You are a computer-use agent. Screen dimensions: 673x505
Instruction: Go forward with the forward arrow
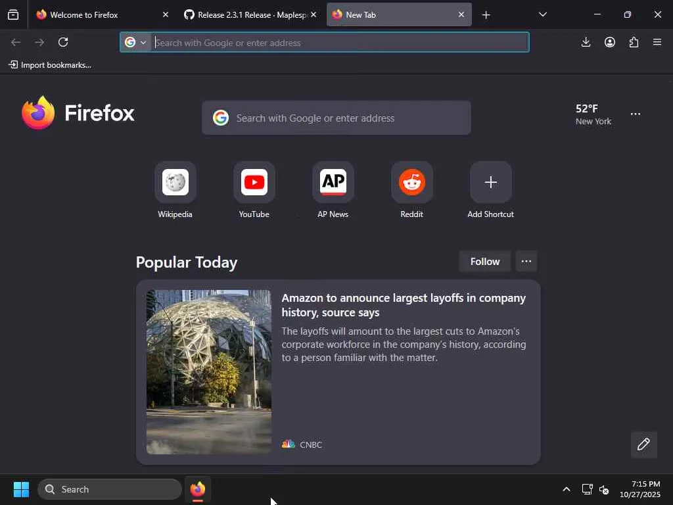coord(39,42)
